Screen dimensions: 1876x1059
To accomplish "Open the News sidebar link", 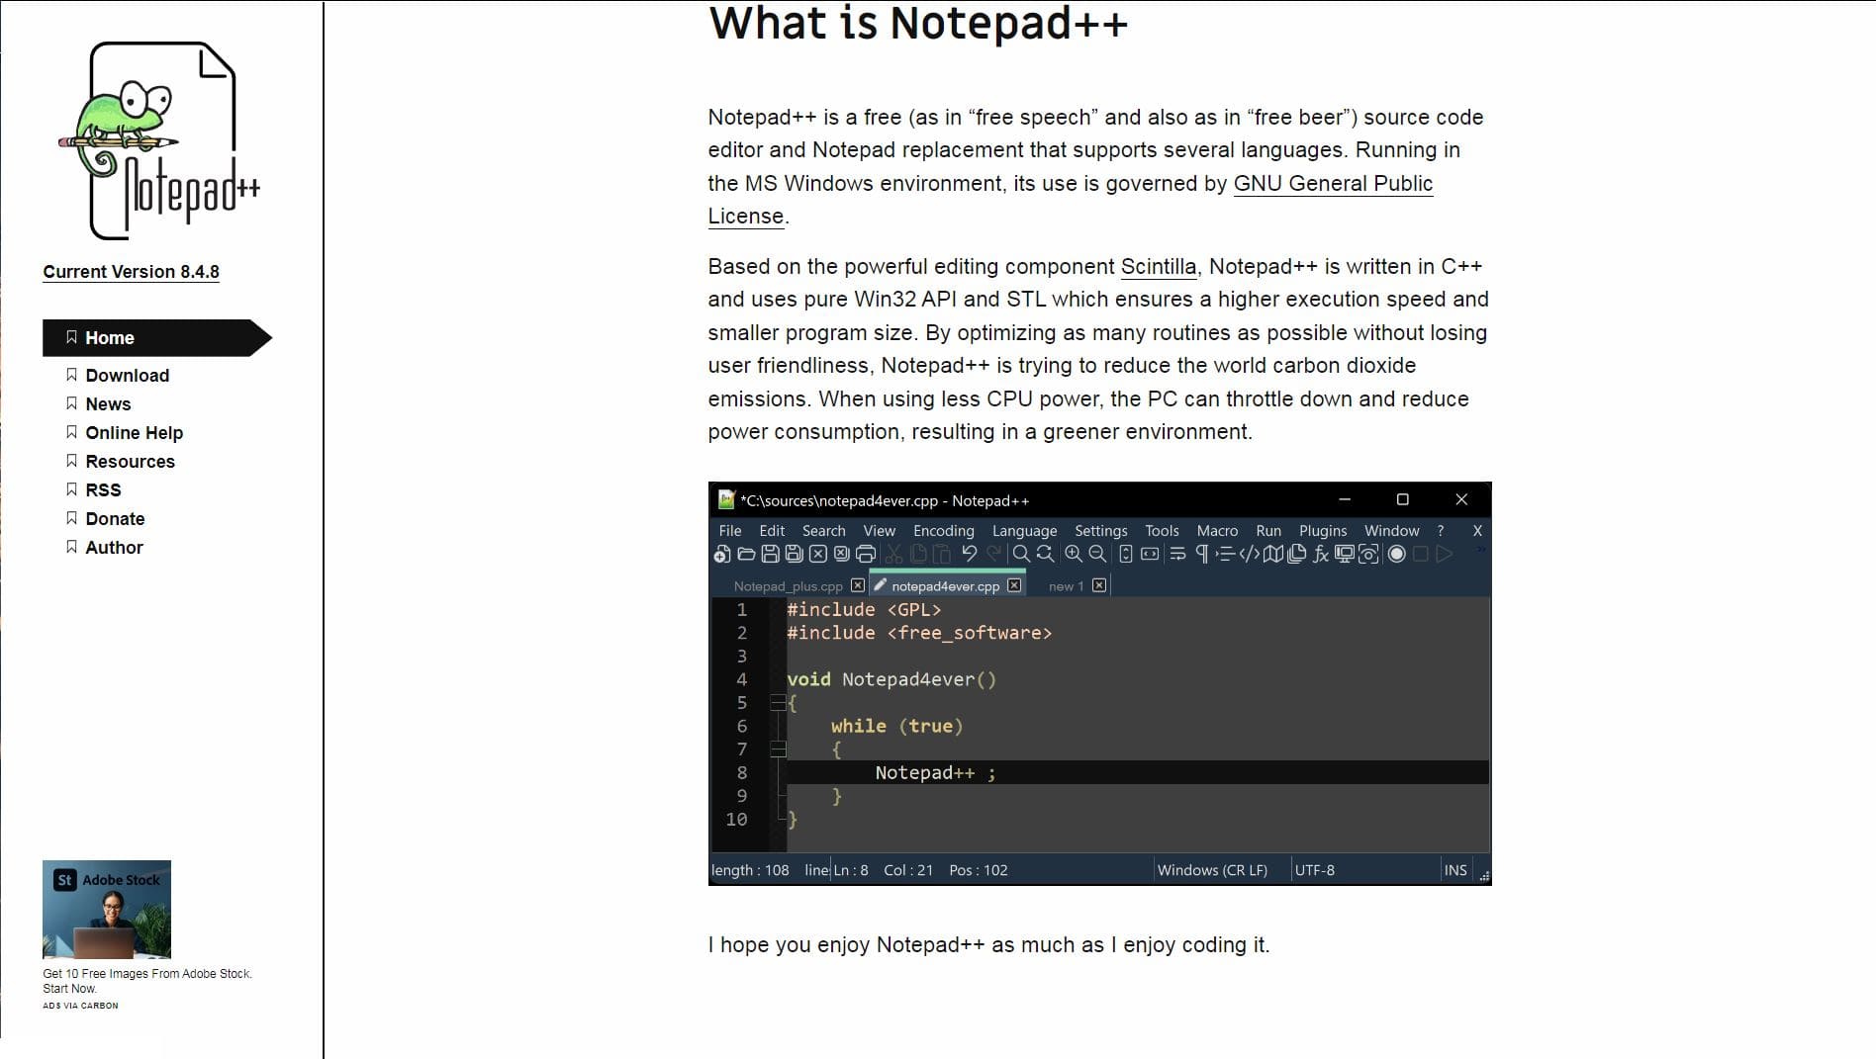I will (x=108, y=404).
